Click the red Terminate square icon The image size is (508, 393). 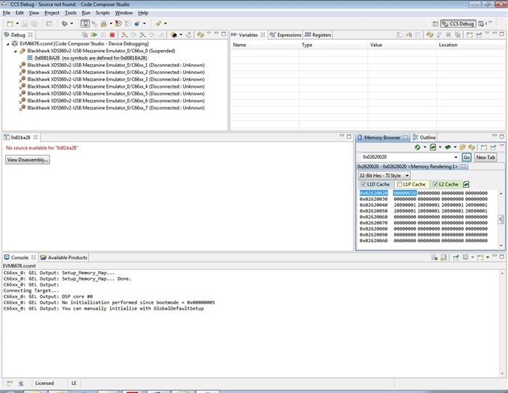[112, 35]
